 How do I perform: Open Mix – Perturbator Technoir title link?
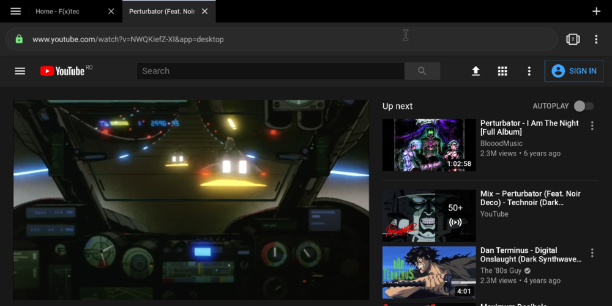click(x=531, y=198)
